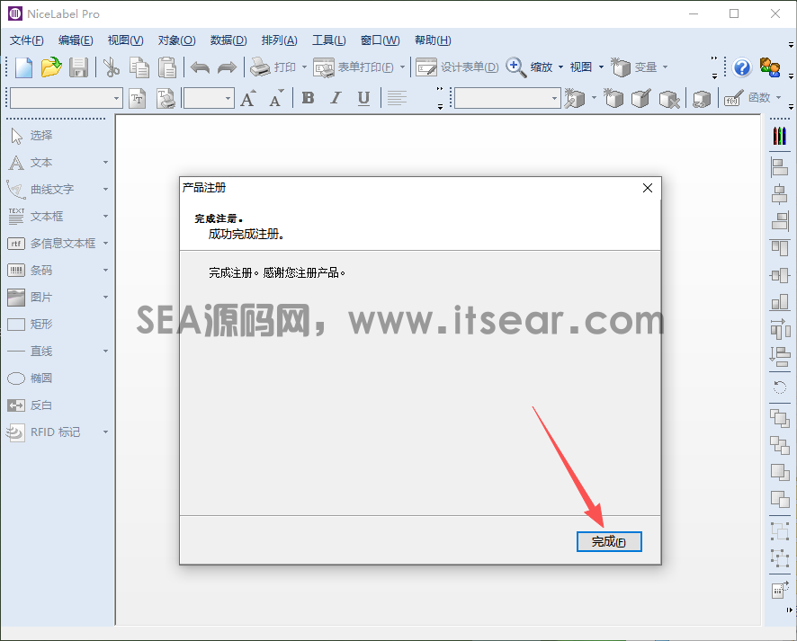Click the 完成 button in registration dialog
This screenshot has width=797, height=641.
click(x=609, y=541)
